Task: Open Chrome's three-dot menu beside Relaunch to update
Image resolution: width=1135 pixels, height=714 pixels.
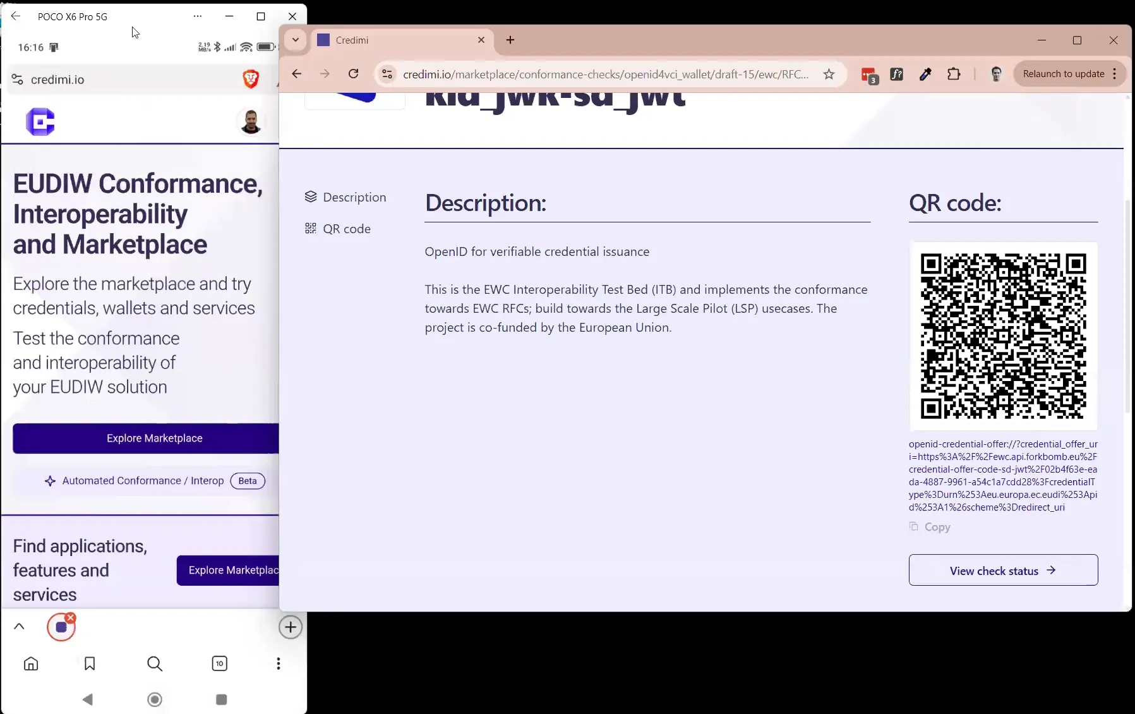Action: [x=1115, y=74]
